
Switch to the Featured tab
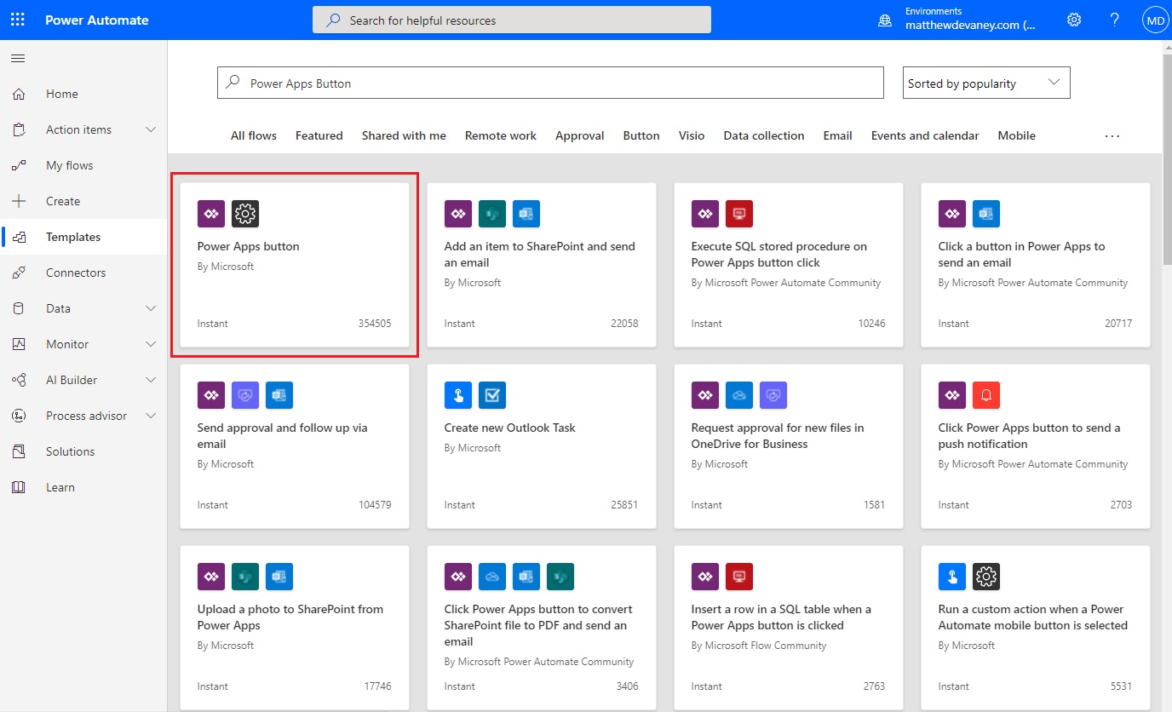click(x=319, y=135)
